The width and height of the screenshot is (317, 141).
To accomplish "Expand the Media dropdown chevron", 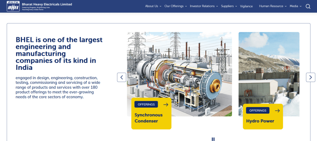I will point(300,6).
